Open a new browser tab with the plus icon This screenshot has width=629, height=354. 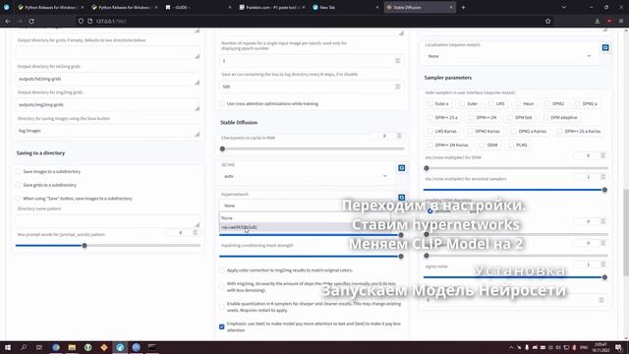pyautogui.click(x=463, y=7)
